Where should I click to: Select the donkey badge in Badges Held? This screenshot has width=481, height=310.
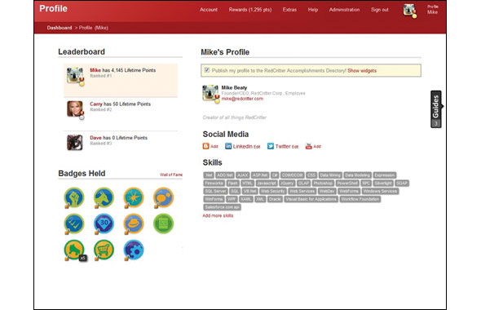point(104,197)
